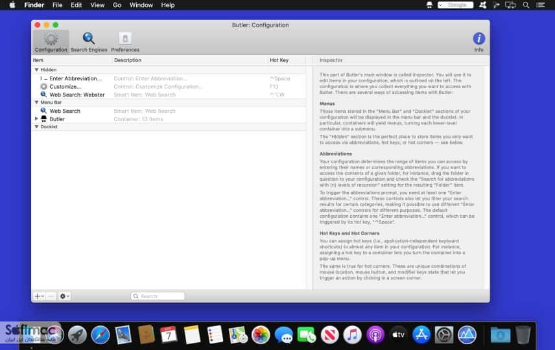The image size is (555, 350).
Task: Open the View menu
Action: pos(97,5)
